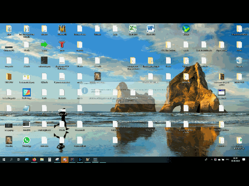This screenshot has height=186, width=249.
Task: Switch to the IntelliJ-style dark square app
Action: click(x=72, y=160)
